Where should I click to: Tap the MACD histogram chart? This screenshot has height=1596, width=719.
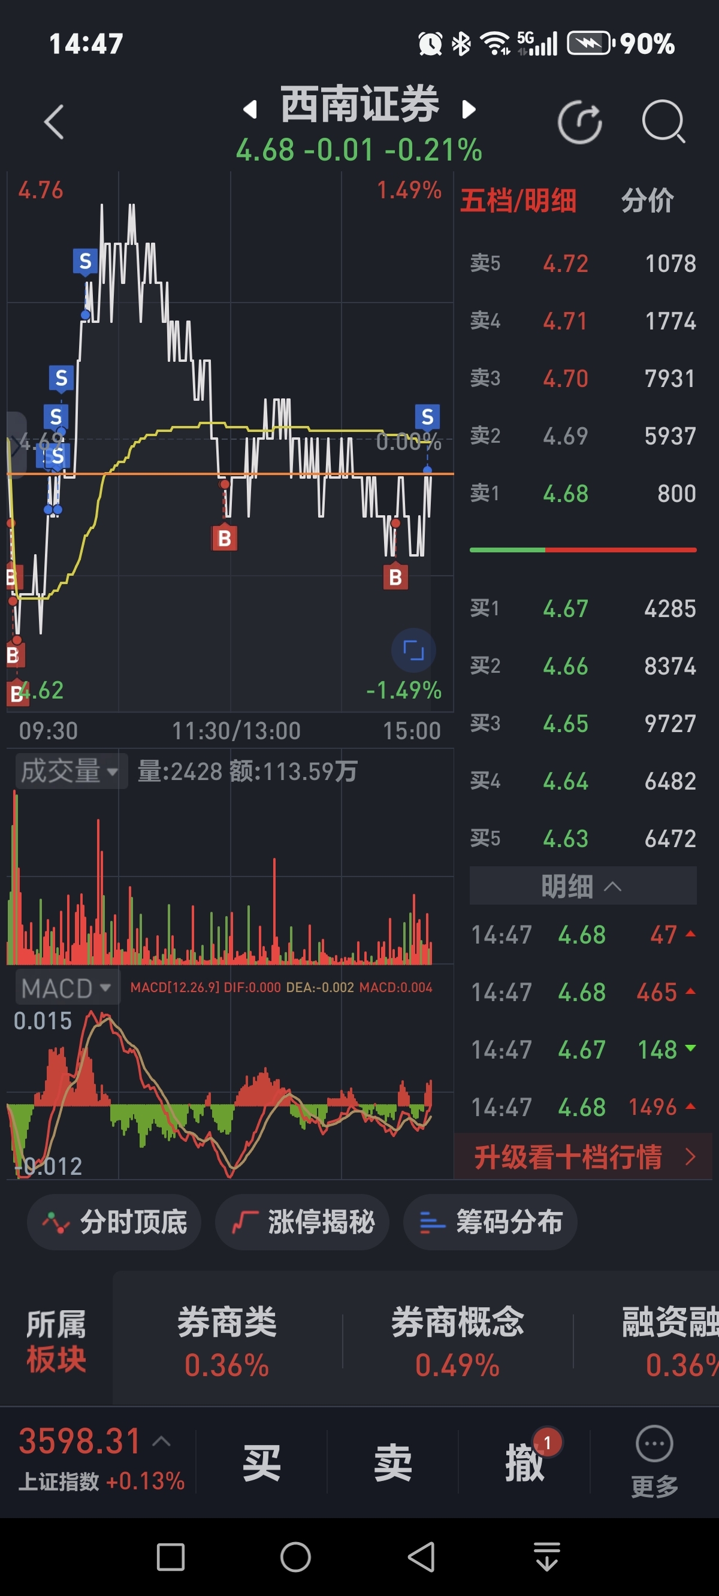[x=229, y=1093]
